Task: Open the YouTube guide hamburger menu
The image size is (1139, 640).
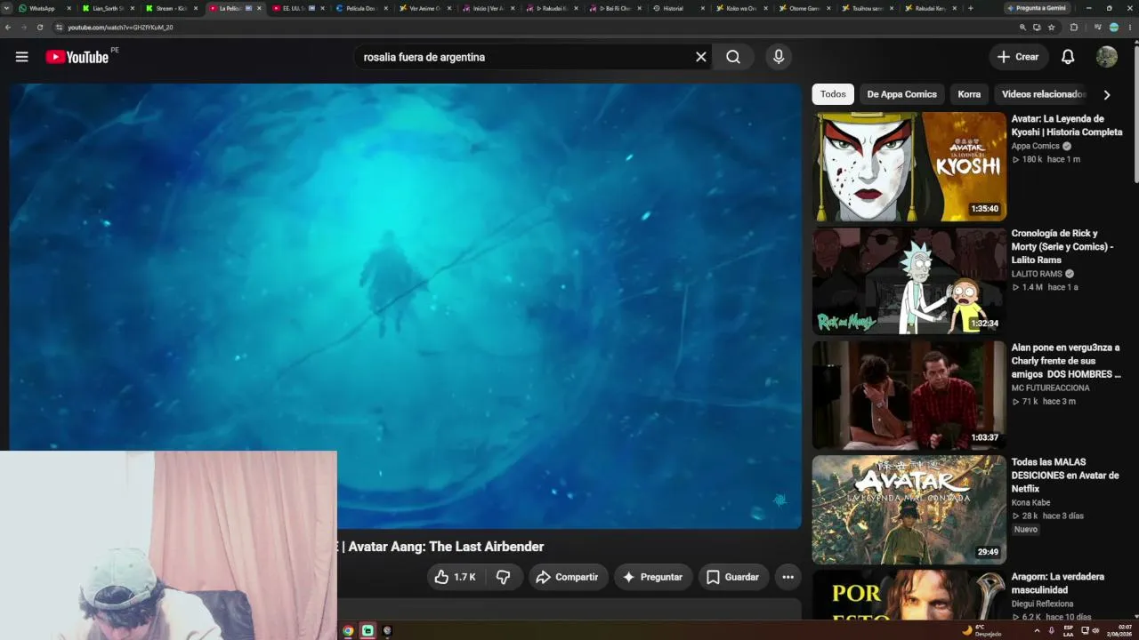Action: [x=21, y=57]
